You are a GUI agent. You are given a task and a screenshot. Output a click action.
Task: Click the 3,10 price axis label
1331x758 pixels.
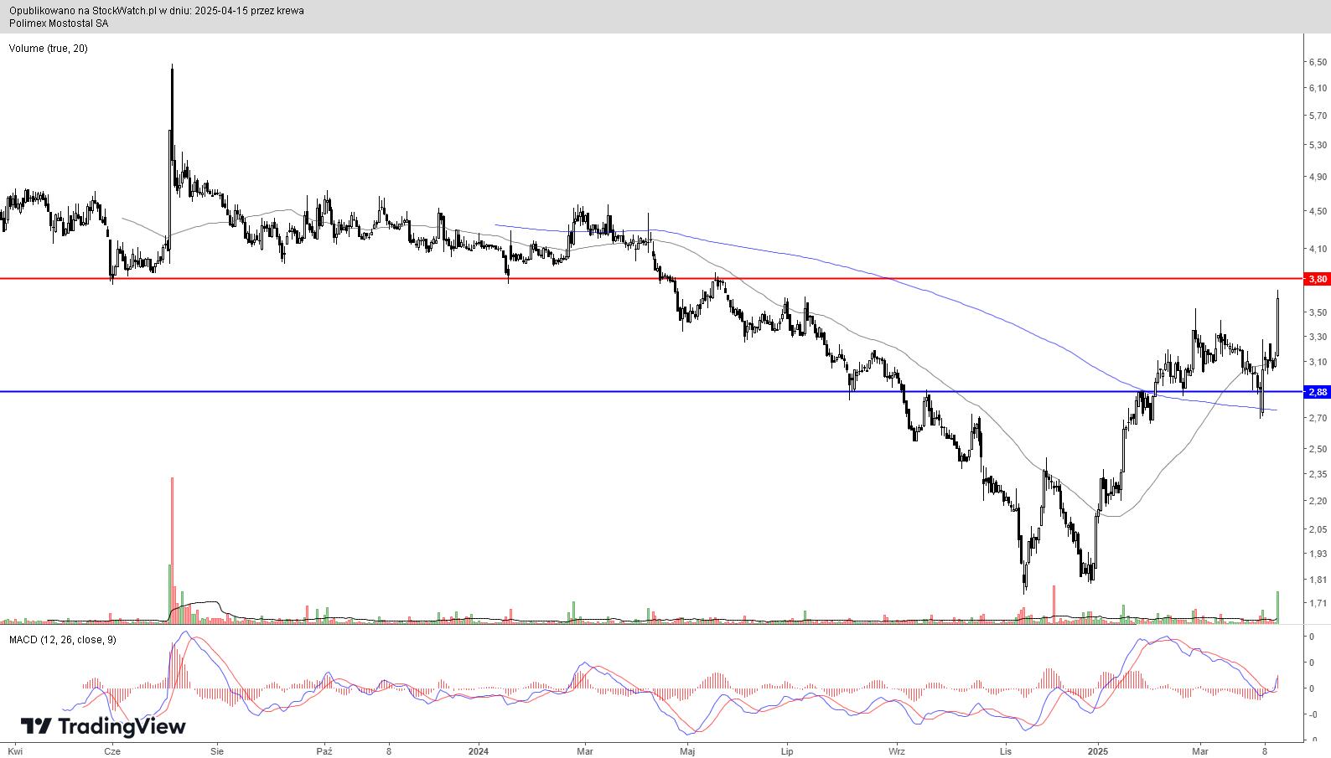point(1318,362)
